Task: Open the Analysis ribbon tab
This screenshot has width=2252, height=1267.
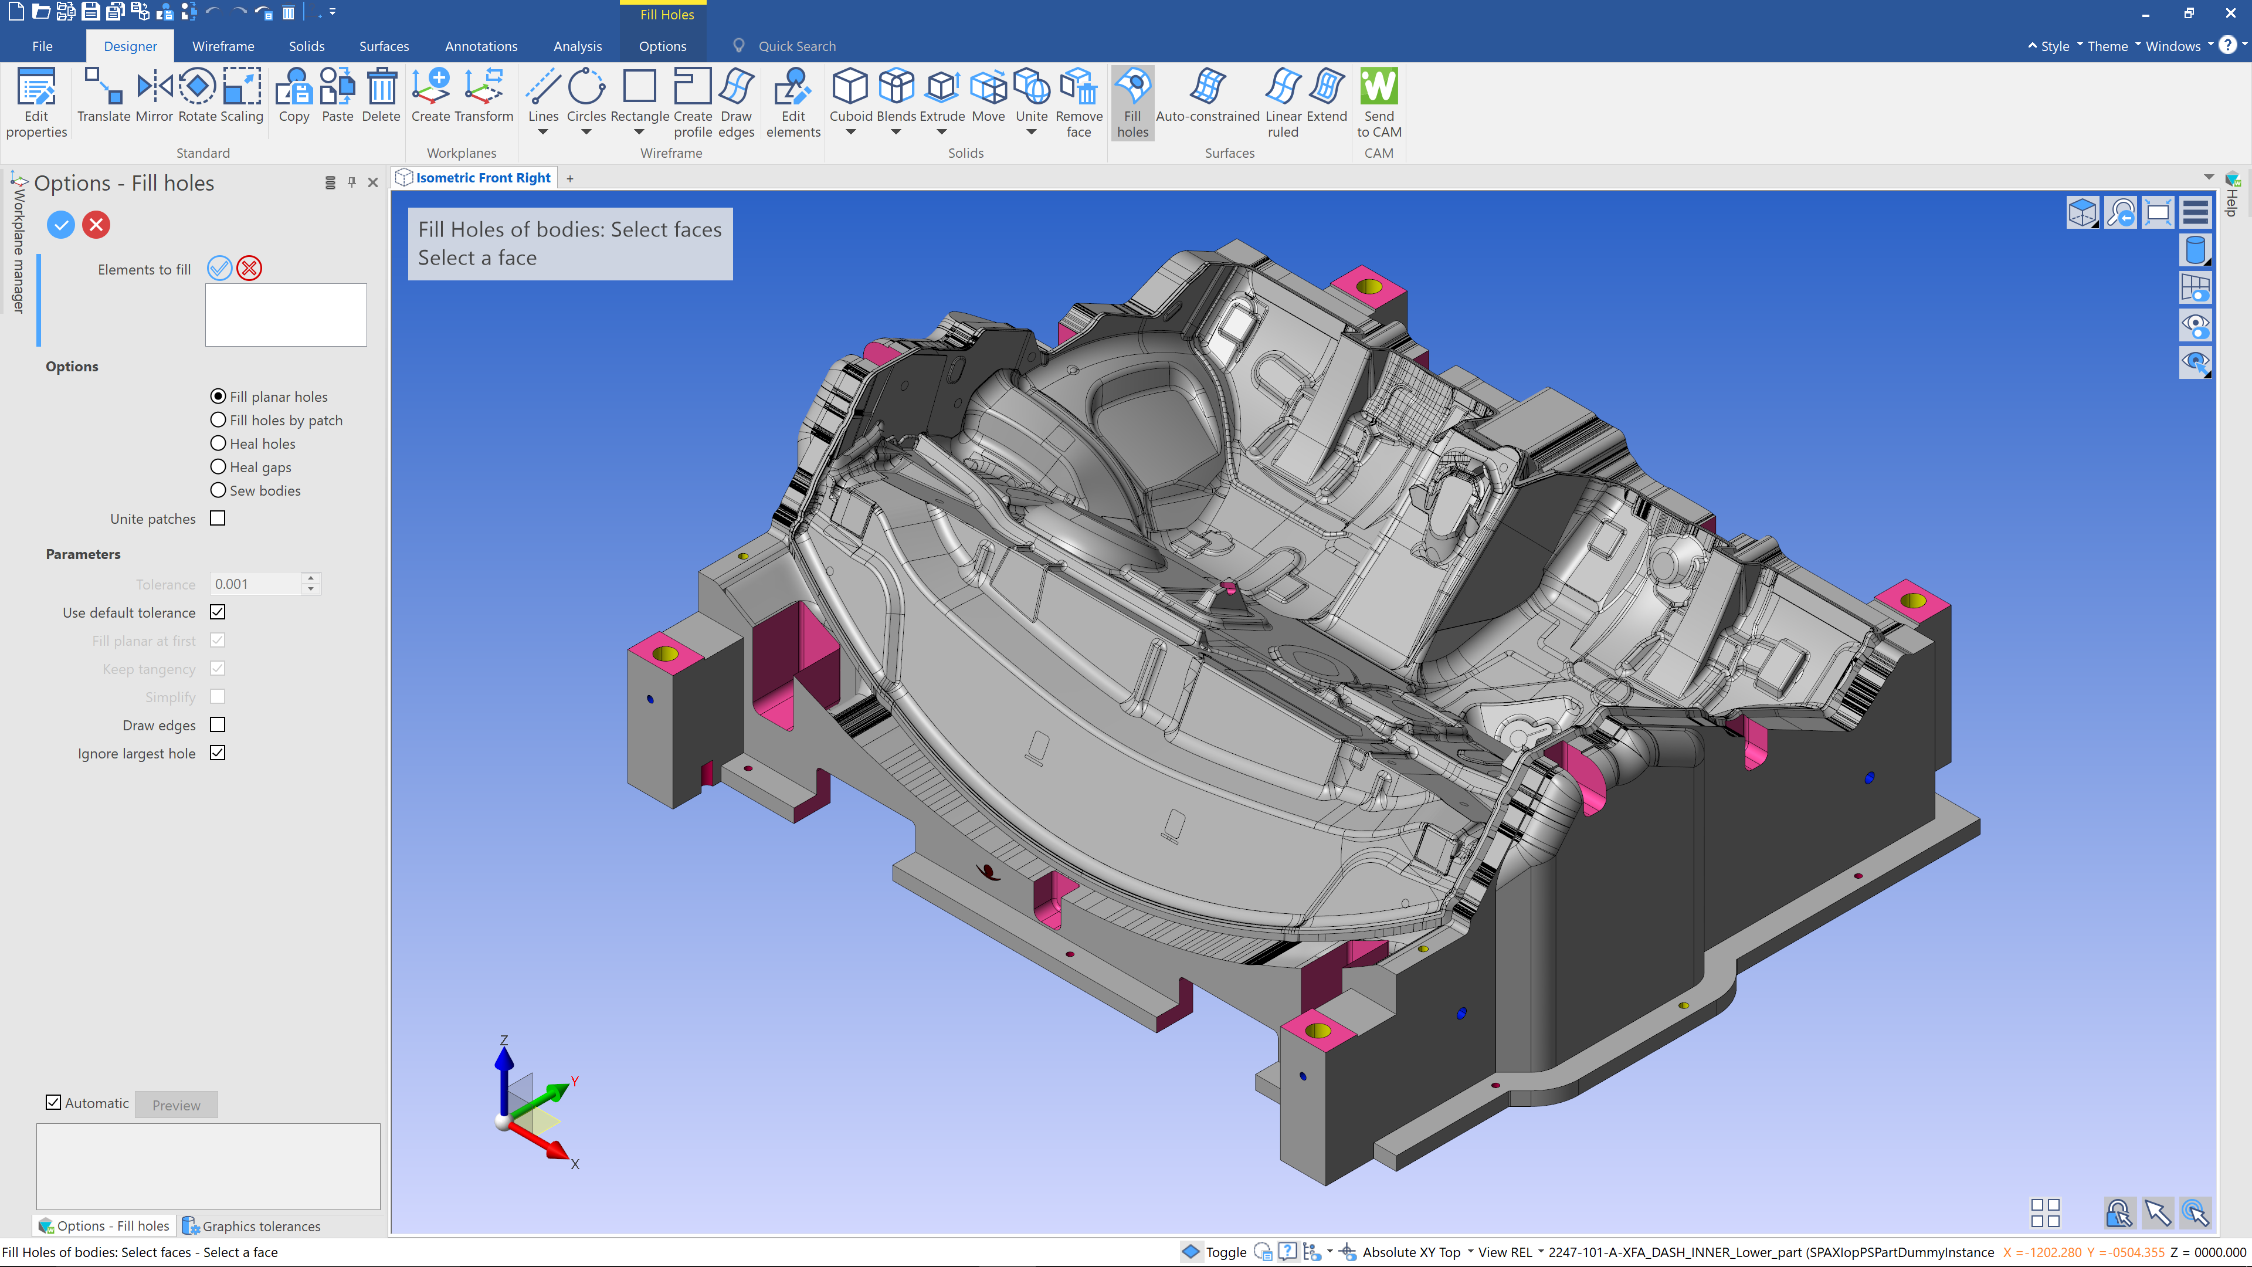Action: (577, 46)
